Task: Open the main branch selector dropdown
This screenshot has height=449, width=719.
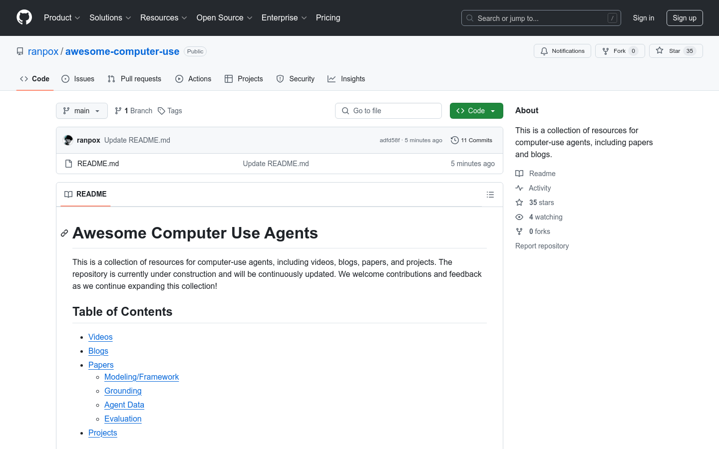Action: point(82,111)
